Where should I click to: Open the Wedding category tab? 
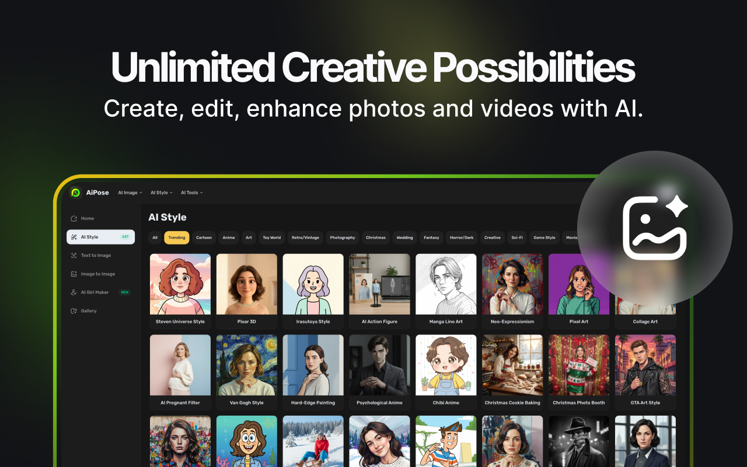[404, 238]
